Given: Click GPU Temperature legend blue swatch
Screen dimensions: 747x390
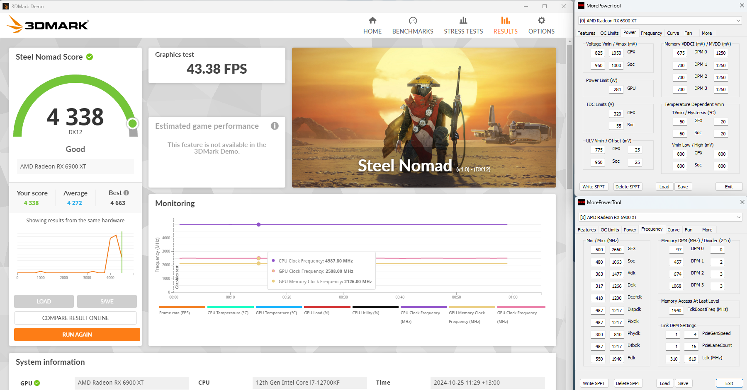Looking at the screenshot, I should [279, 307].
